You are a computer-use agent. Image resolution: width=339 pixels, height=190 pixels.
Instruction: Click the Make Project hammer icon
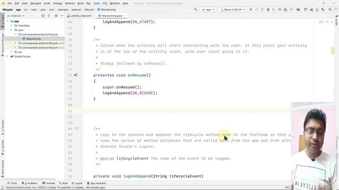point(195,9)
